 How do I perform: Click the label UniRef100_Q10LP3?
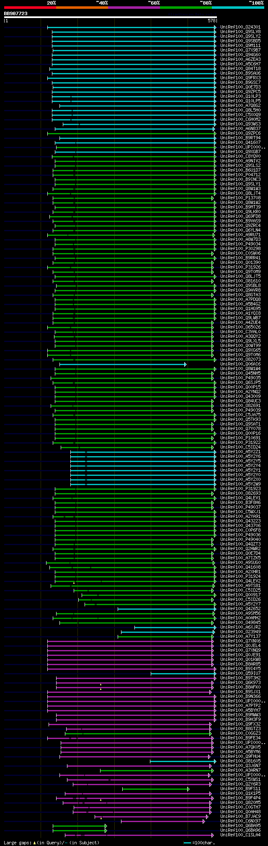click(240, 97)
